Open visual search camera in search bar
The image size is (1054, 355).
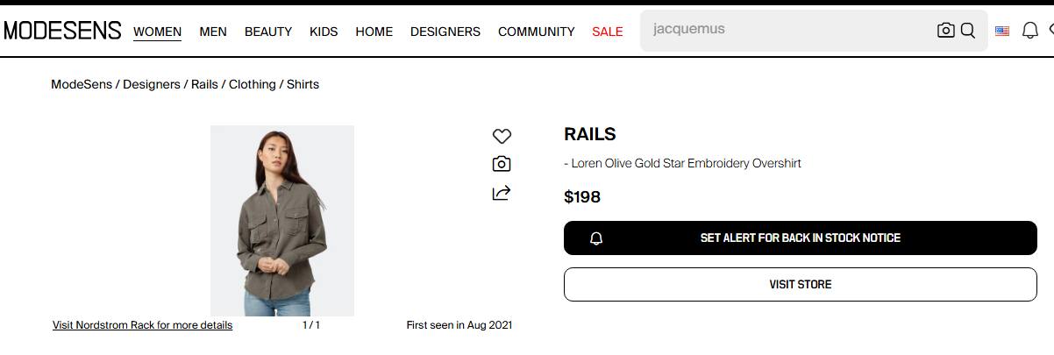pos(945,31)
